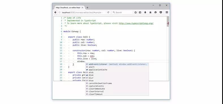Viewport: 223px width, 104px height.
Task: Pick the blur suggestion
Action: [117, 78]
